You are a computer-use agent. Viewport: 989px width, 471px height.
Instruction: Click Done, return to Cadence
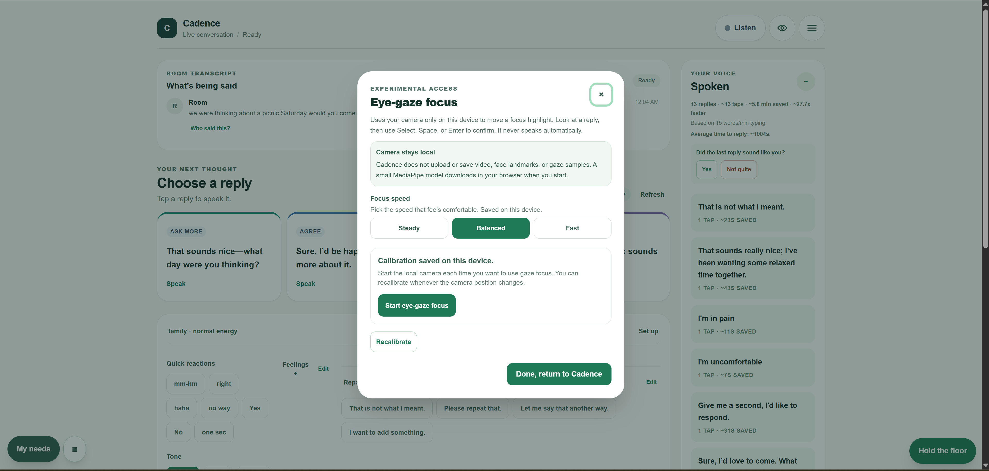(x=559, y=374)
